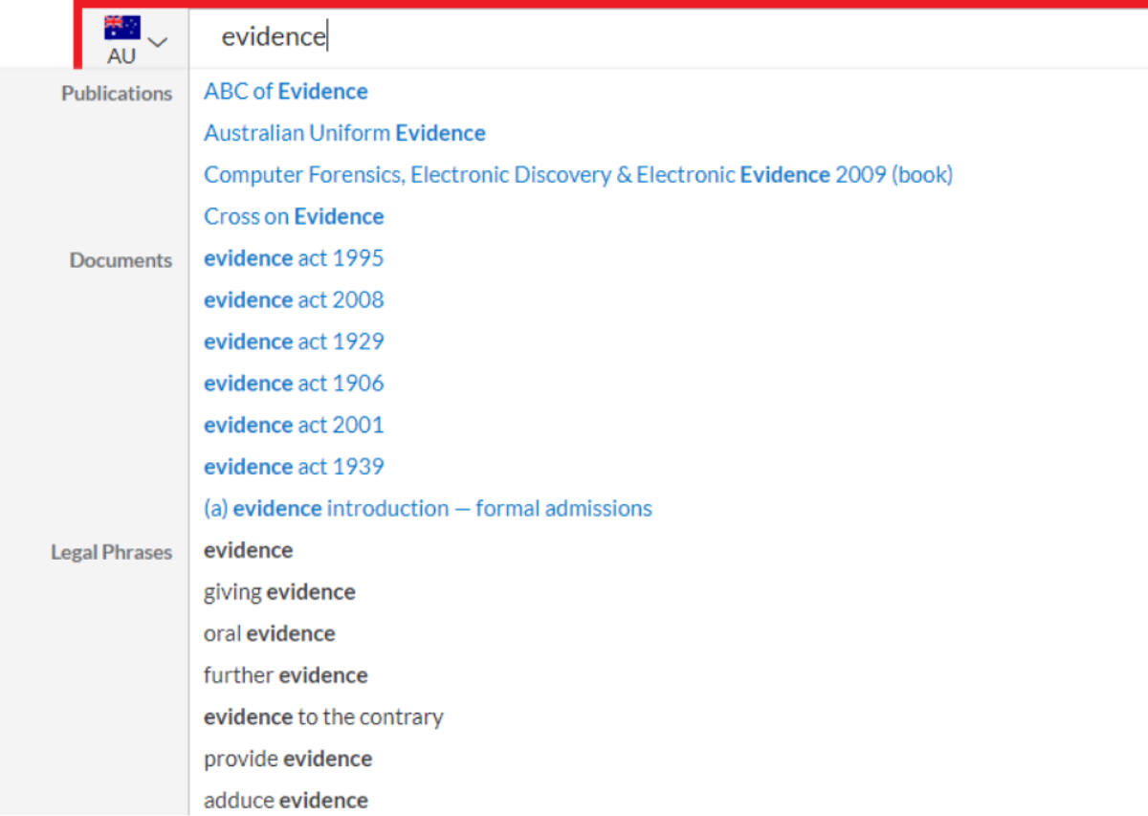1148x816 pixels.
Task: Select 'evidence to the contrary' phrase
Action: [323, 717]
